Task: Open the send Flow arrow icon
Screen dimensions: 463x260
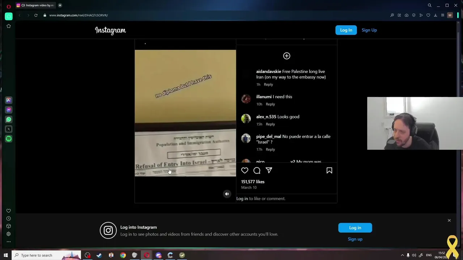Action: (x=421, y=15)
